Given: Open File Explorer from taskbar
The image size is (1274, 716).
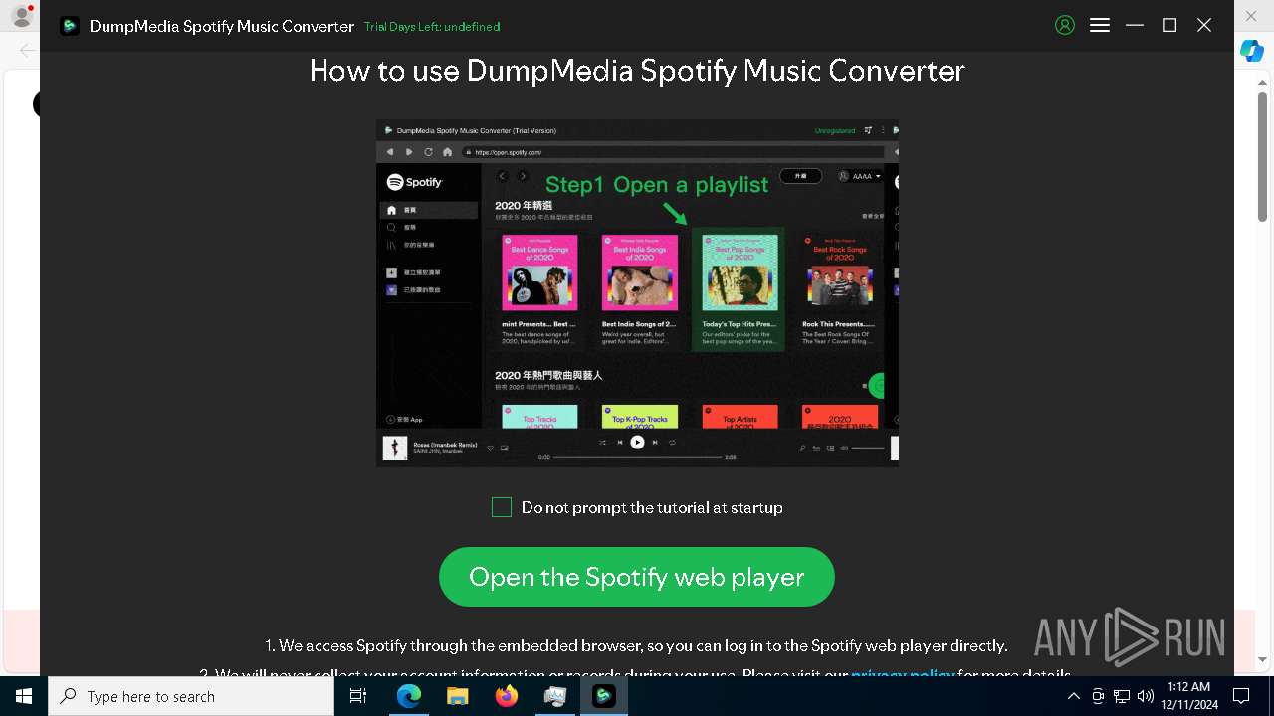Looking at the screenshot, I should pos(457,696).
